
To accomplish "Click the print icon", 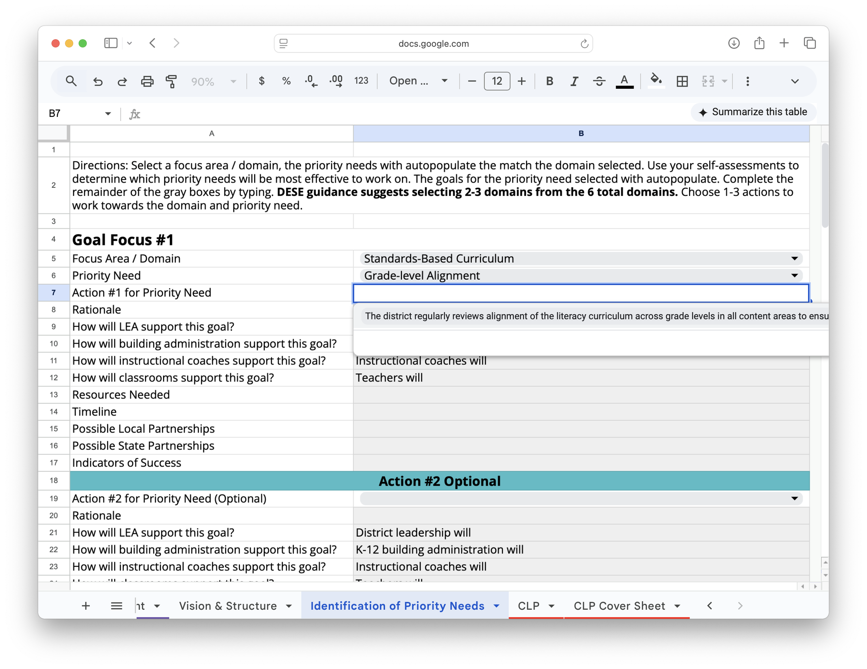I will pyautogui.click(x=147, y=82).
